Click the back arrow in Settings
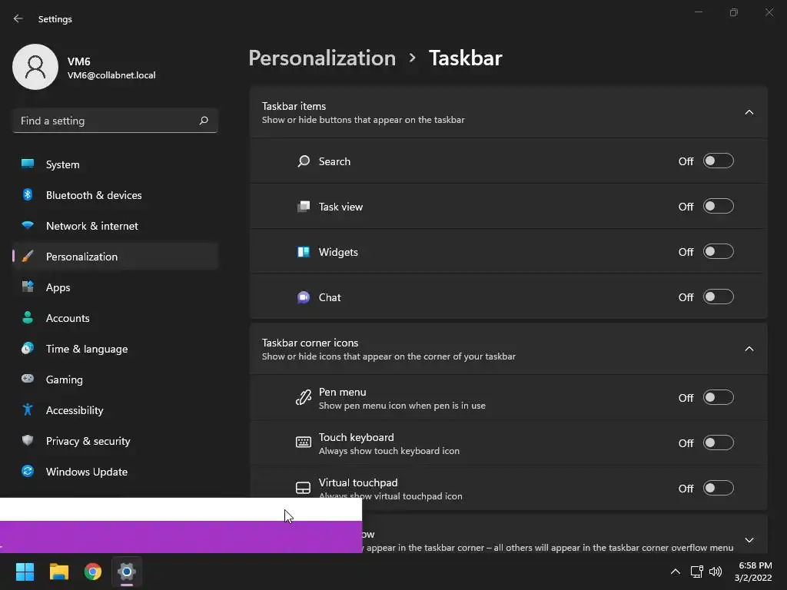The image size is (787, 590). (x=18, y=18)
